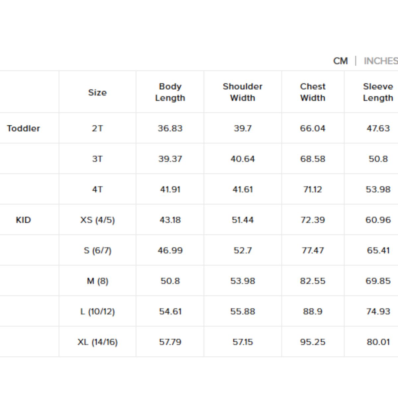This screenshot has width=398, height=398.
Task: Select the XL (14/16) size cell
Action: pos(97,342)
